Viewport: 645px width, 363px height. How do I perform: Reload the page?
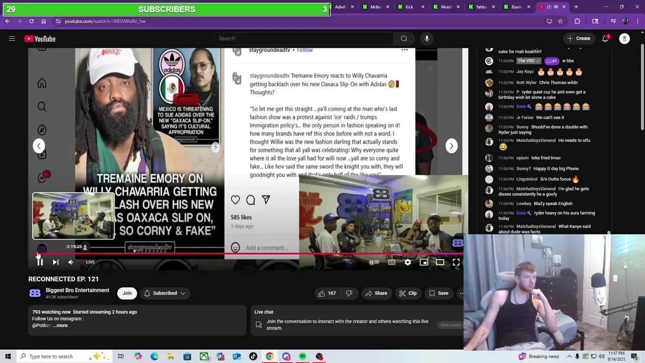31,21
